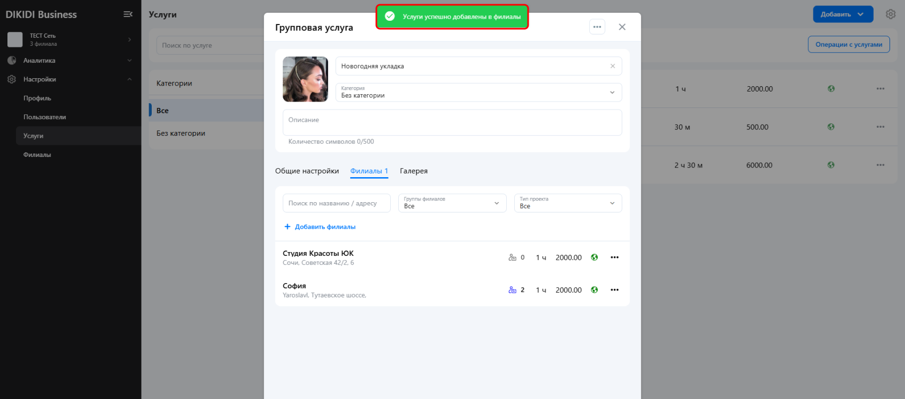The width and height of the screenshot is (905, 399).
Task: Clear the Новогодняя укладка service name
Action: coord(612,66)
